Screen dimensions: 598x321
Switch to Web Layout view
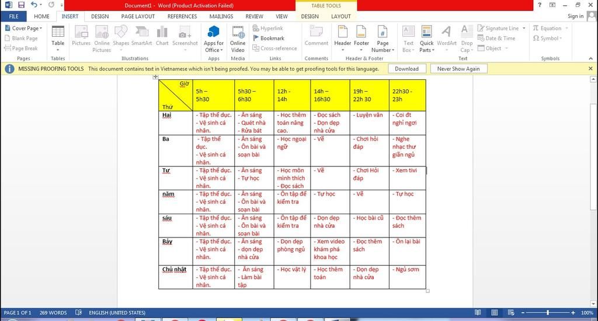pos(511,313)
